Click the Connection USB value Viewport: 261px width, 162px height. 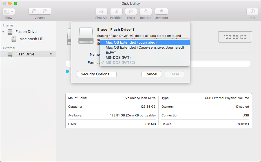click(246, 115)
